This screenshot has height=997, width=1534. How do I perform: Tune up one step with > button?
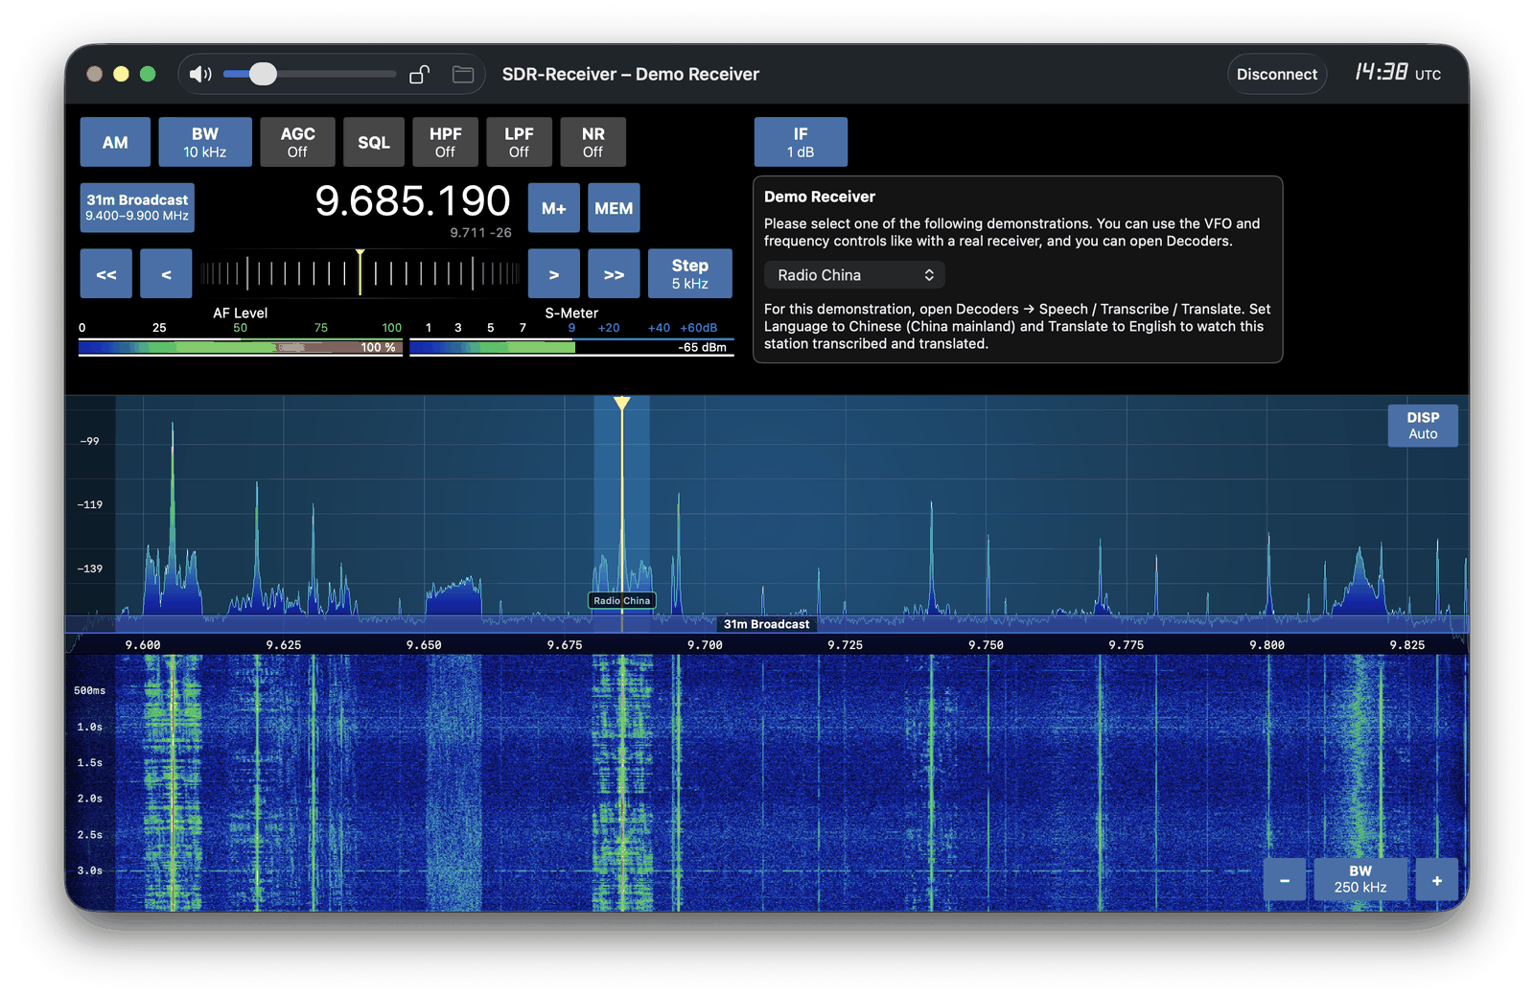pyautogui.click(x=554, y=274)
